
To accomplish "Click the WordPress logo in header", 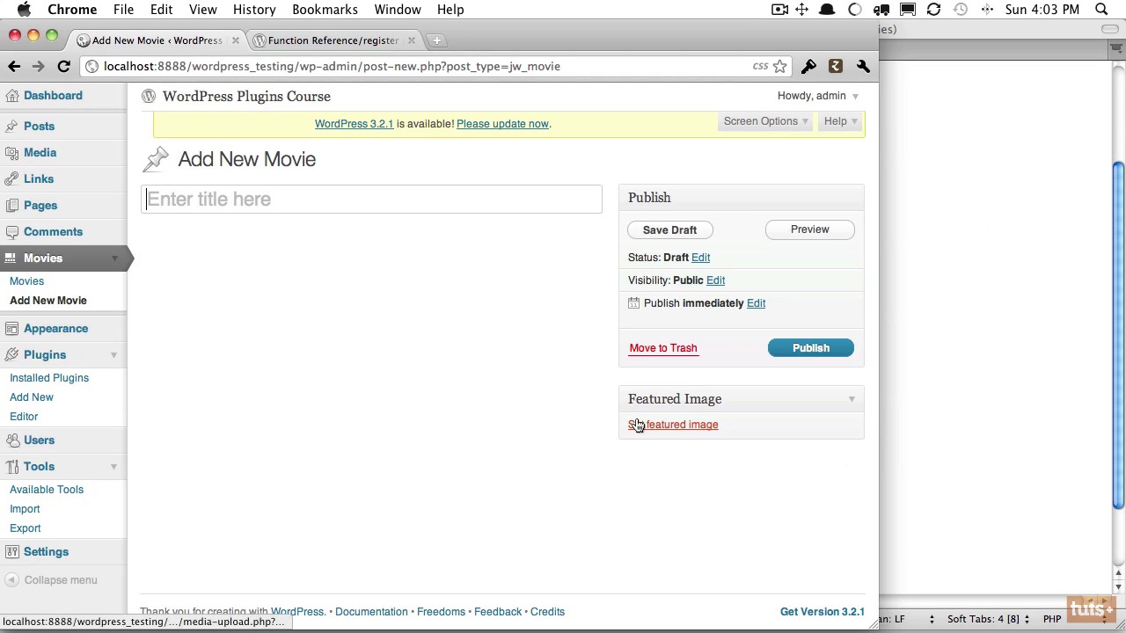I will [149, 96].
